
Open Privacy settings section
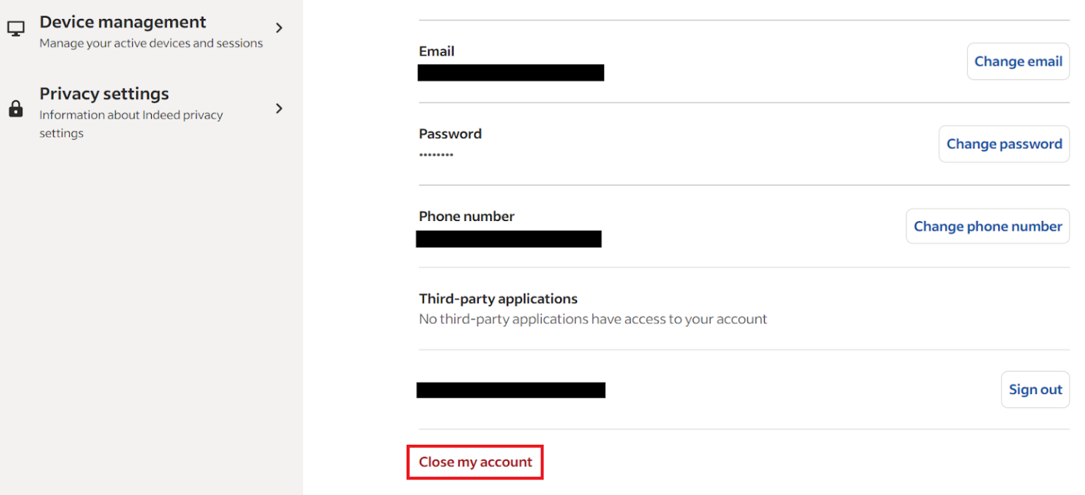point(104,93)
